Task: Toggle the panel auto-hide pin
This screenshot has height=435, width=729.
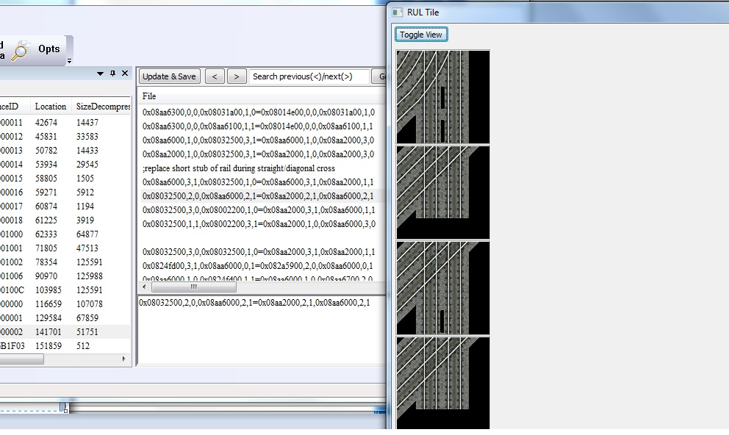Action: coord(112,73)
